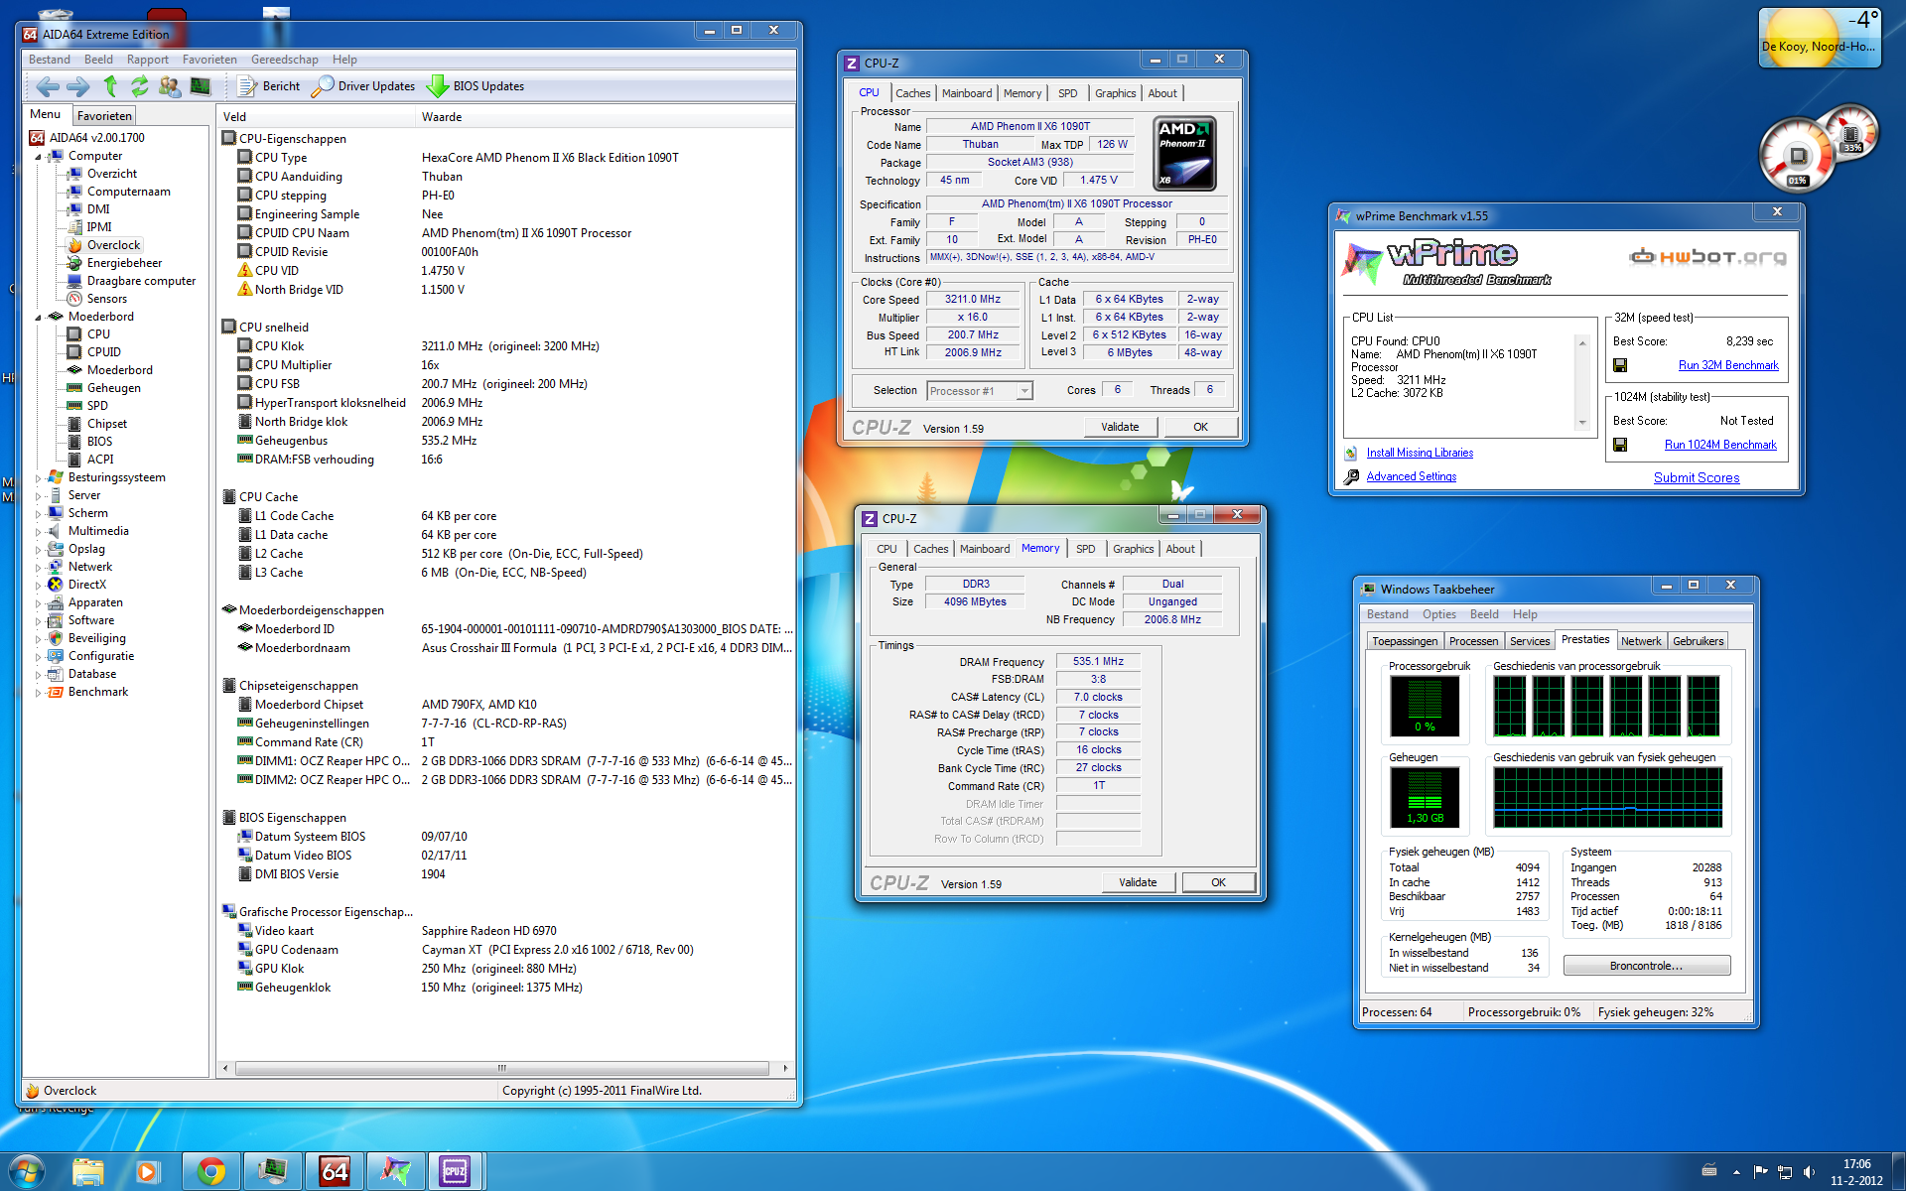
Task: Select Chipset in the AIDA64 tree
Action: tap(97, 424)
